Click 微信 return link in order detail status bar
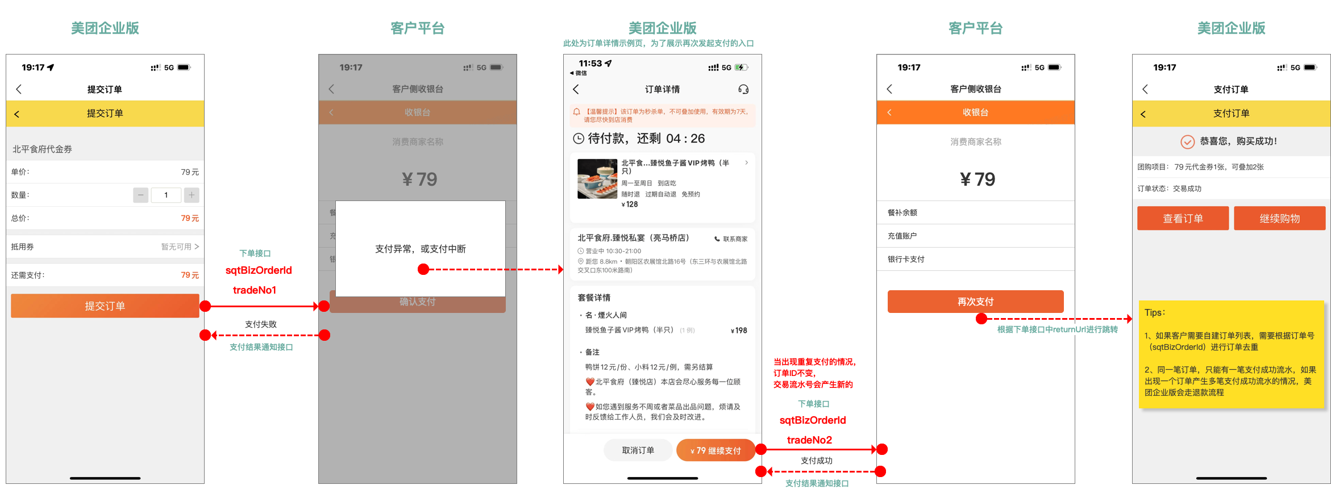The width and height of the screenshot is (1331, 489). (579, 73)
